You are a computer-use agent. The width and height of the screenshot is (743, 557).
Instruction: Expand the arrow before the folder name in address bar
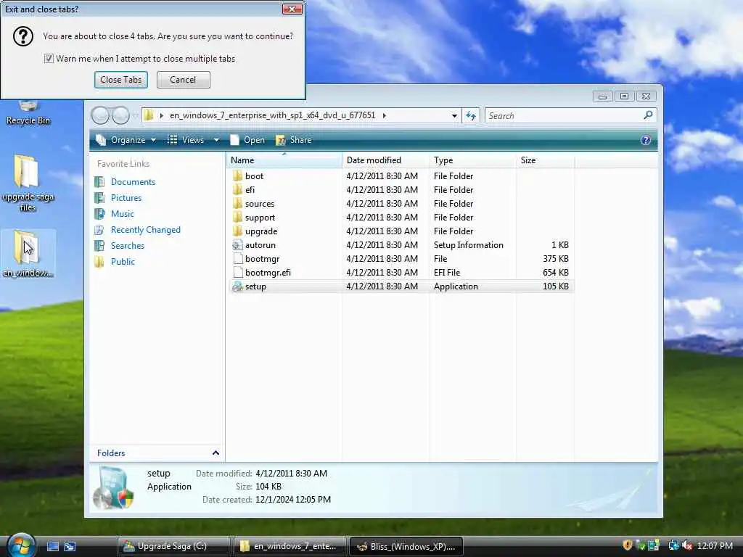tap(162, 115)
